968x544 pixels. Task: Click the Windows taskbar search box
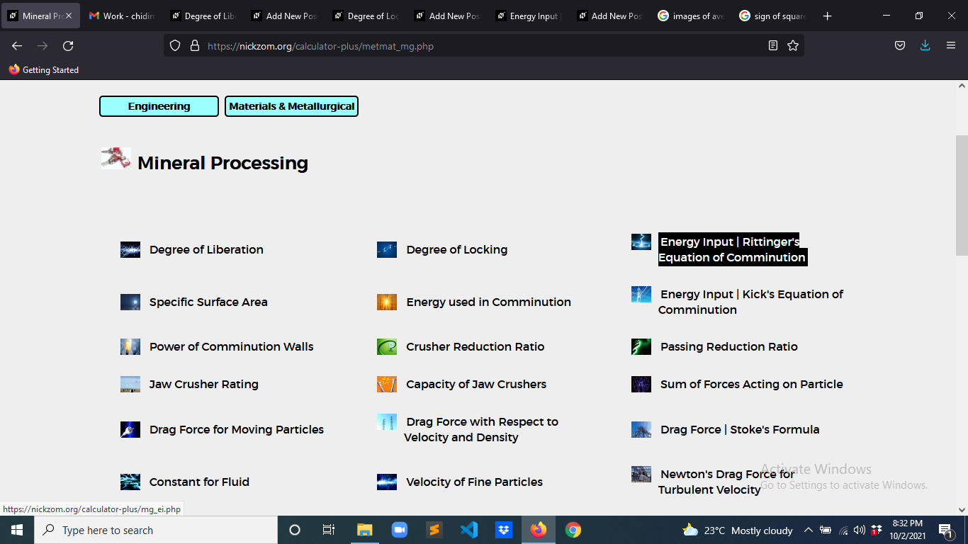[x=156, y=530]
